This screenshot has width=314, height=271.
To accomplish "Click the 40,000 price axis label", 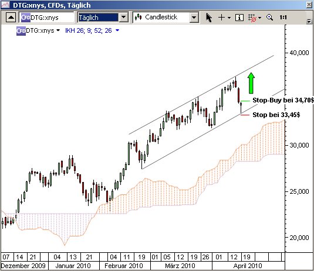I will pos(299,53).
